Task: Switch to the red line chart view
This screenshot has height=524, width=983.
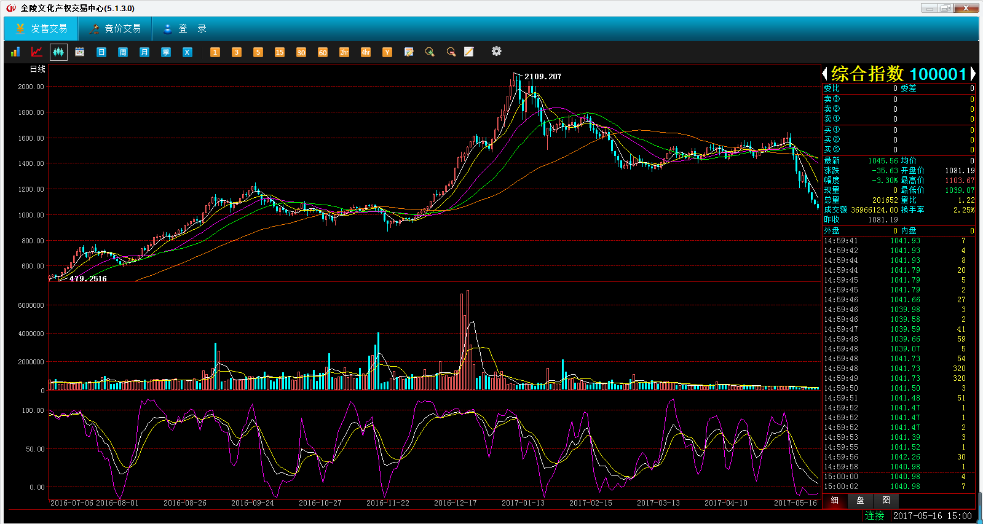Action: coord(37,52)
